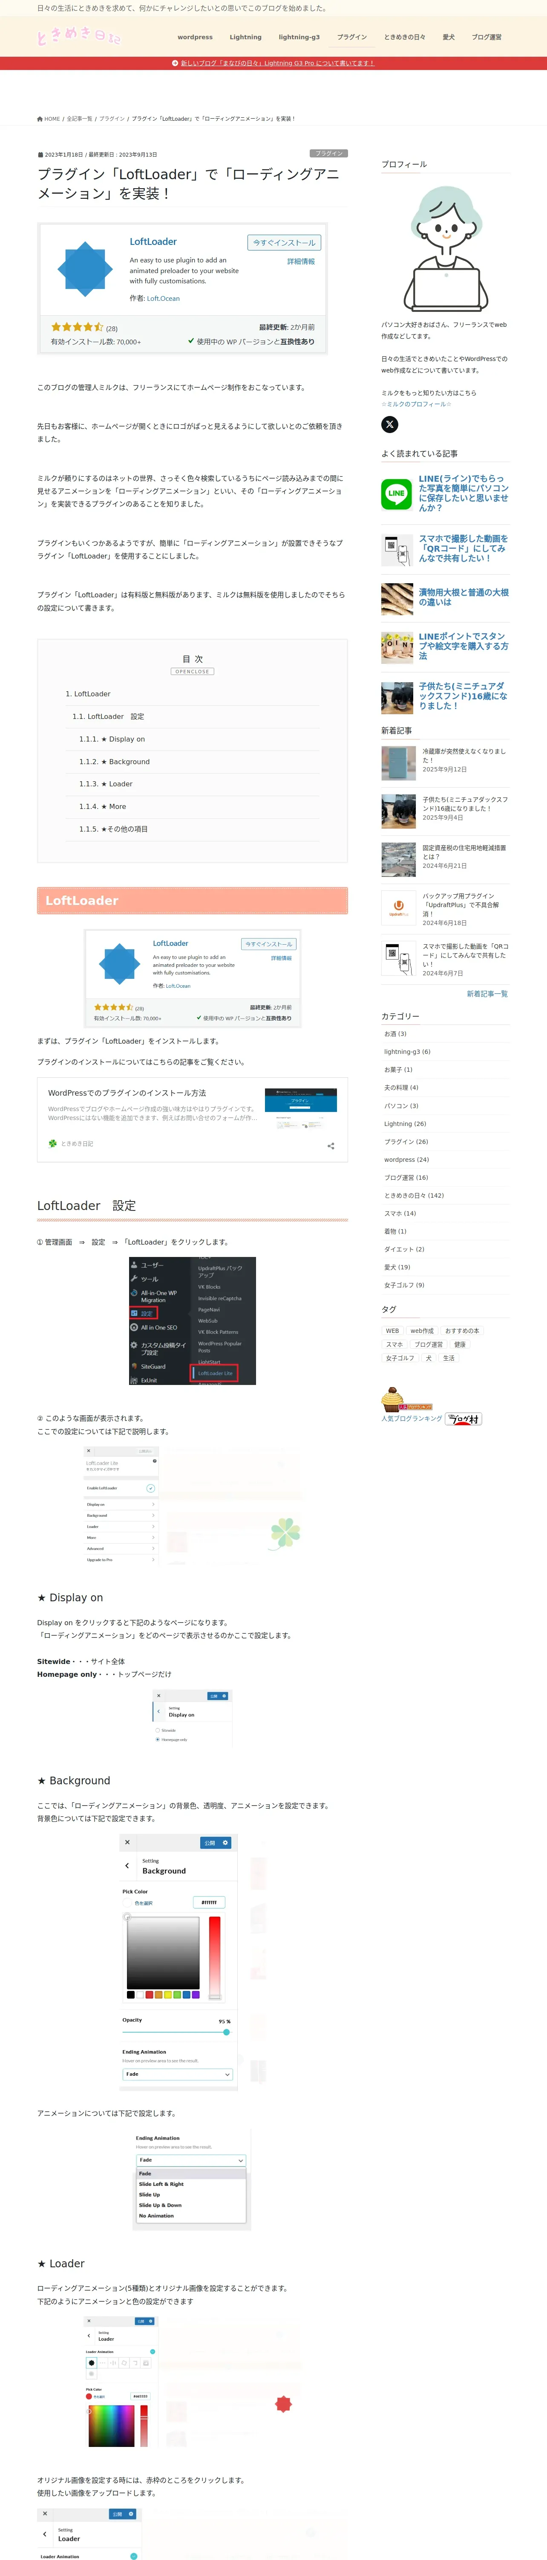Click the 人気ブログランキング cupcake banner
Viewport: 547px width, 2560px height.
pyautogui.click(x=407, y=1400)
